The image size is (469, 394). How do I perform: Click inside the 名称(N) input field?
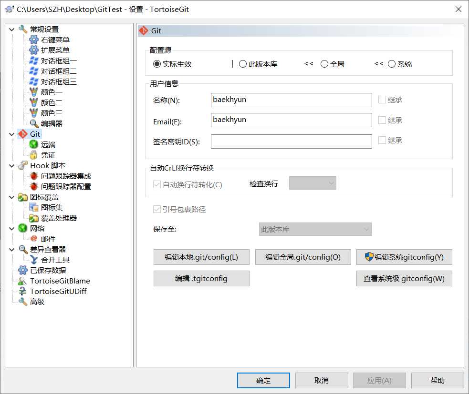292,100
